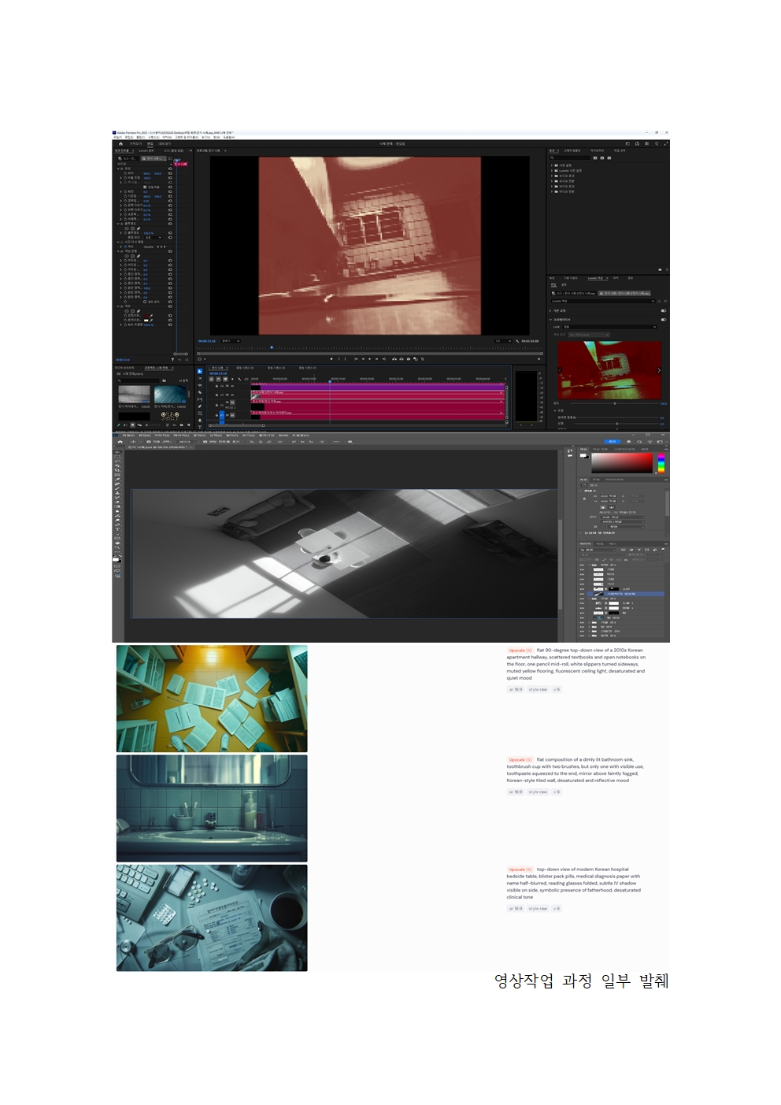The image size is (781, 1105).
Task: Add a marker from Program monitor transport
Action: 331,359
